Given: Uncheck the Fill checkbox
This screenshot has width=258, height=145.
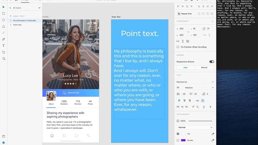Looking at the screenshot, I should pos(178,134).
